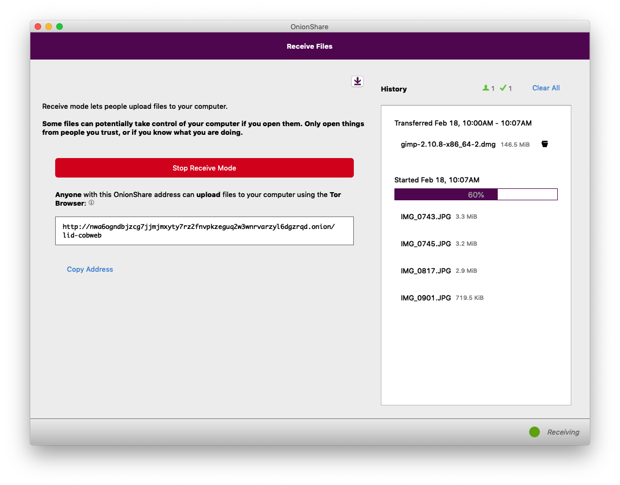
Task: Click the Receiving status label
Action: tap(563, 432)
